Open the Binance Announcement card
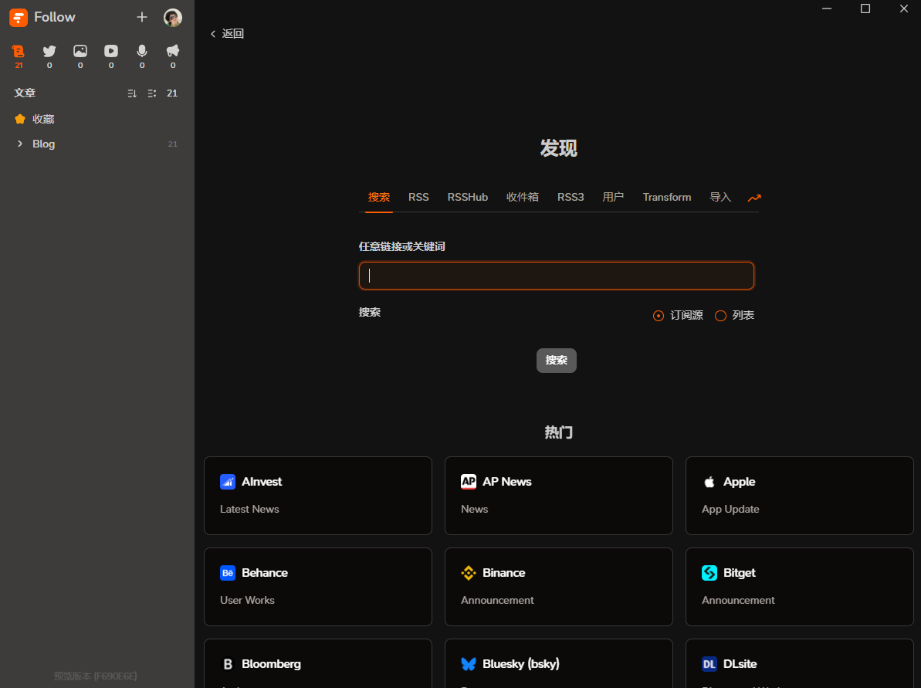This screenshot has height=688, width=921. click(x=558, y=586)
